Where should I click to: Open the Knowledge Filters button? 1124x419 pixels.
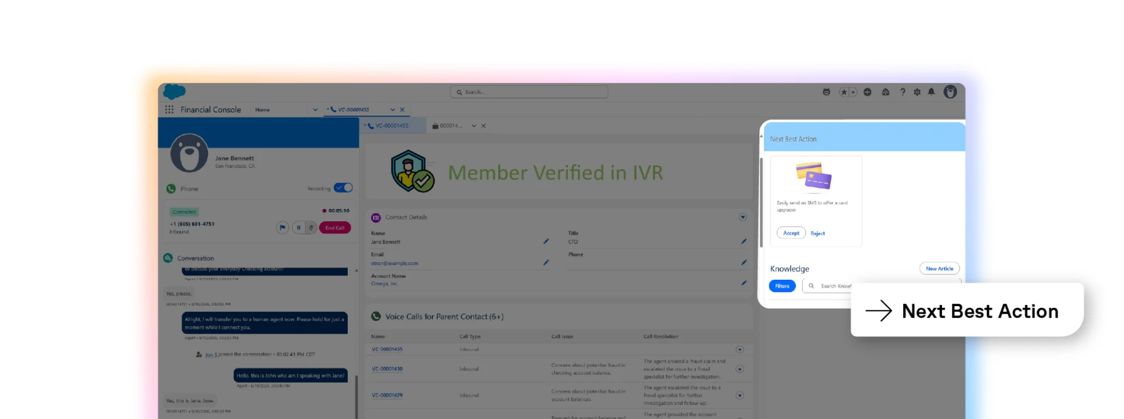point(782,286)
